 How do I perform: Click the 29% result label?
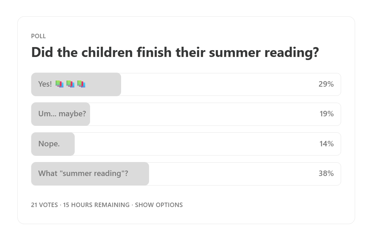[326, 84]
